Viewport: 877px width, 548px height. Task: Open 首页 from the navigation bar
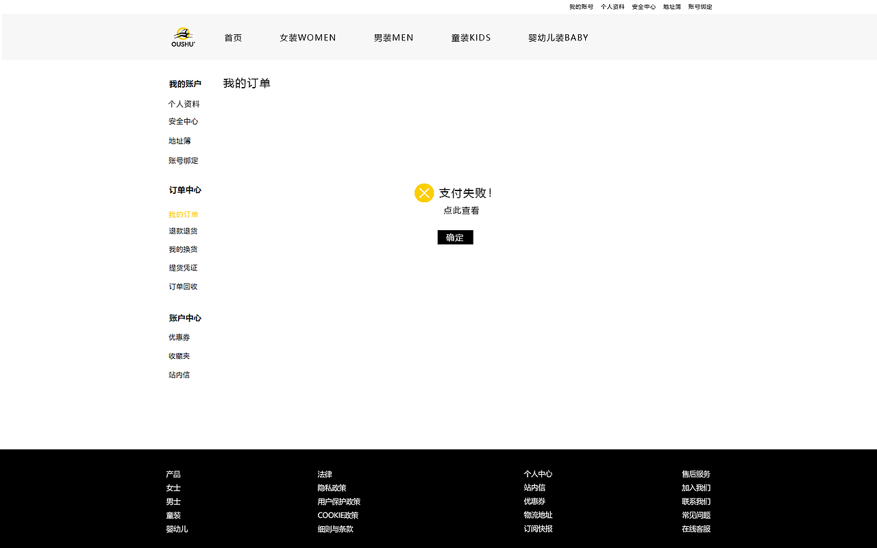coord(232,38)
